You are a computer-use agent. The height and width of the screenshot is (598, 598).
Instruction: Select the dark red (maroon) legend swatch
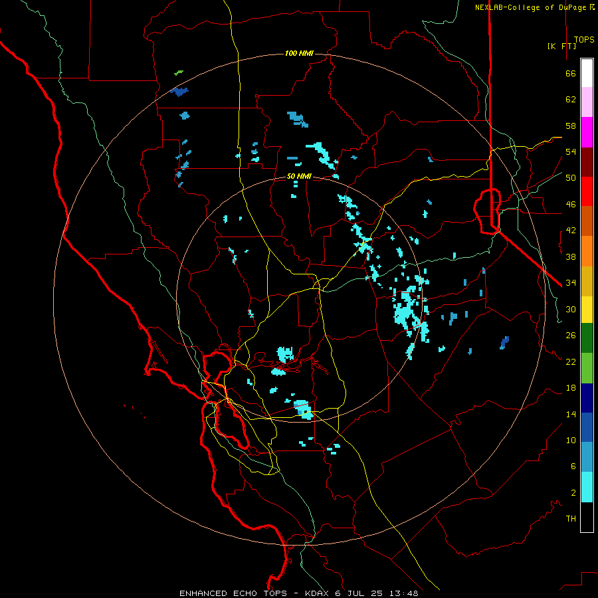click(x=587, y=162)
